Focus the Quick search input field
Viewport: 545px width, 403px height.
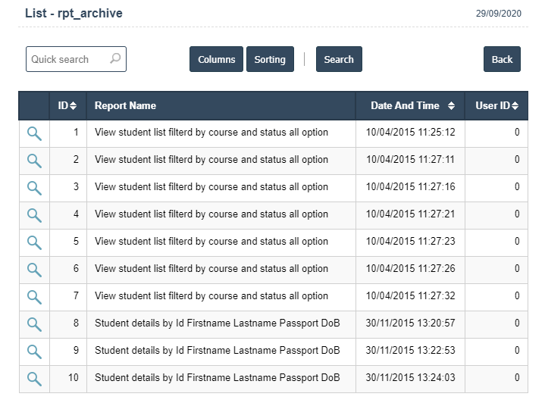(x=68, y=59)
